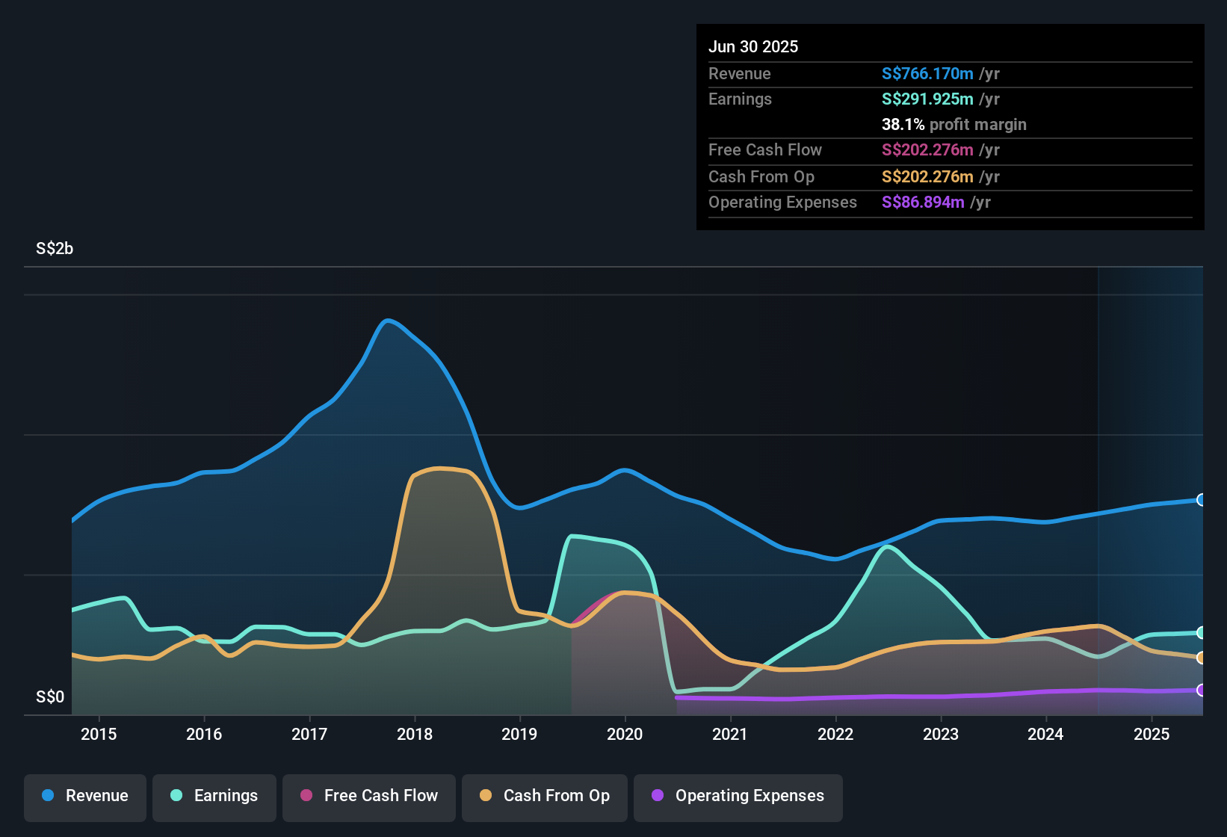The height and width of the screenshot is (837, 1227).
Task: Click the orange Cash From Op dot
Action: pyautogui.click(x=486, y=795)
